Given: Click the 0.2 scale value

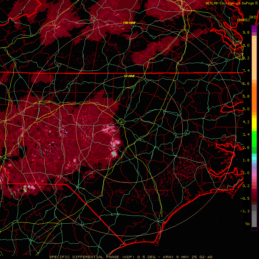Looking at the screenshot, I should (246, 186).
